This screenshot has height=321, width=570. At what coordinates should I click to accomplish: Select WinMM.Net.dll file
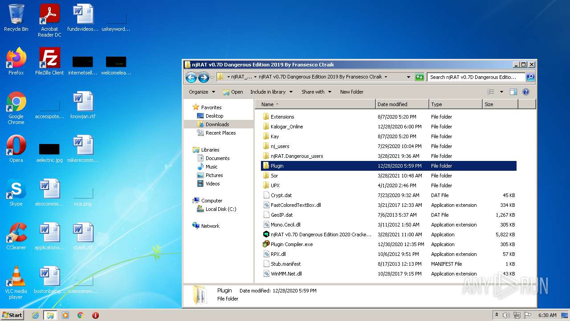pyautogui.click(x=282, y=274)
